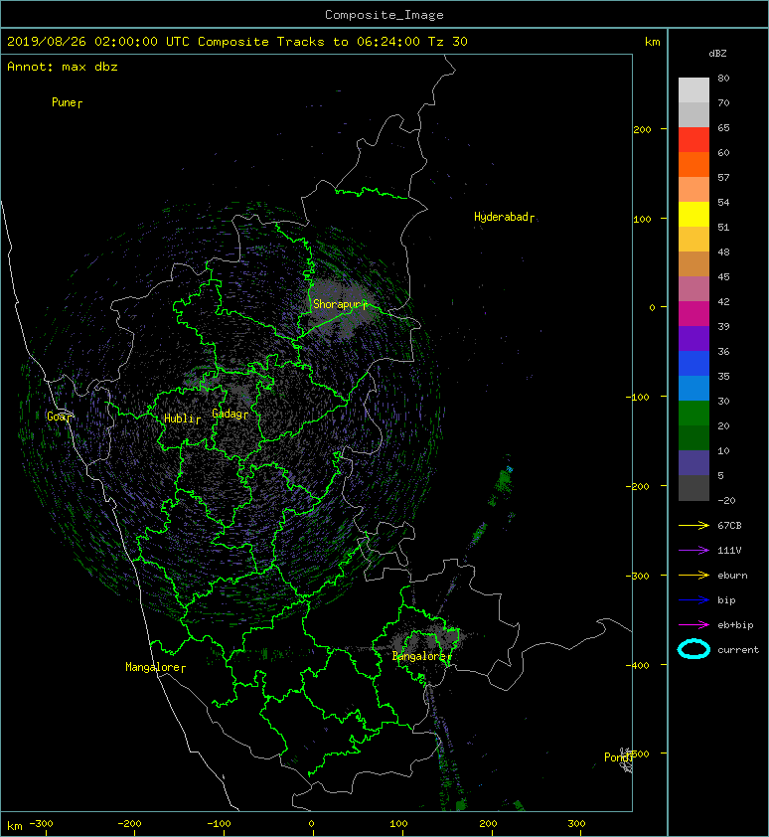769x837 pixels.
Task: Pick the lightest grey 70-80 dBZ swatch
Action: 693,90
